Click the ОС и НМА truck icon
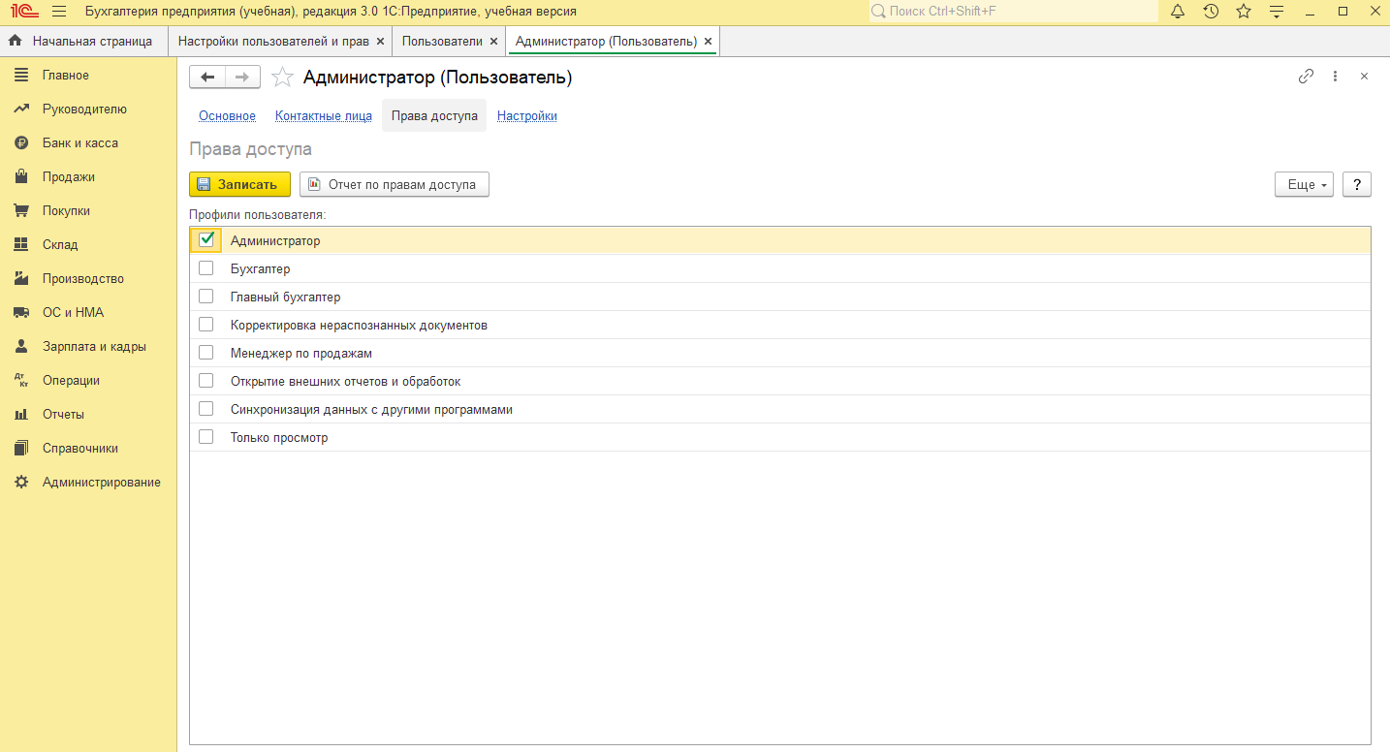The width and height of the screenshot is (1390, 752). [21, 313]
